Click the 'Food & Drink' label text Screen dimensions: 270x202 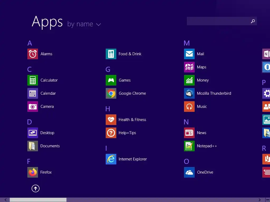click(130, 54)
